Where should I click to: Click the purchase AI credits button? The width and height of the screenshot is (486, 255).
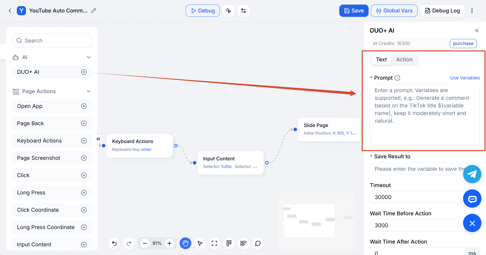click(x=463, y=44)
